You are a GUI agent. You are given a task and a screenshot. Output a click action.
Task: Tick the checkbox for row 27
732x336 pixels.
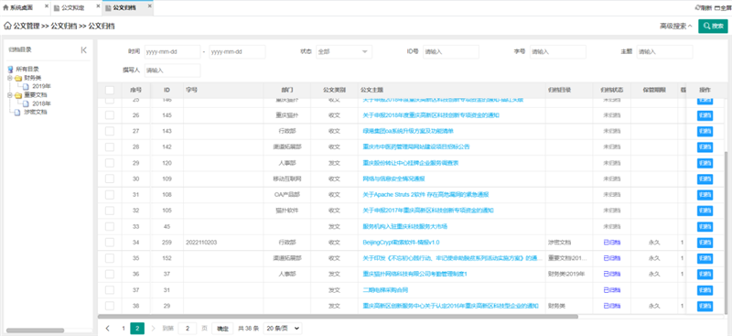point(110,131)
